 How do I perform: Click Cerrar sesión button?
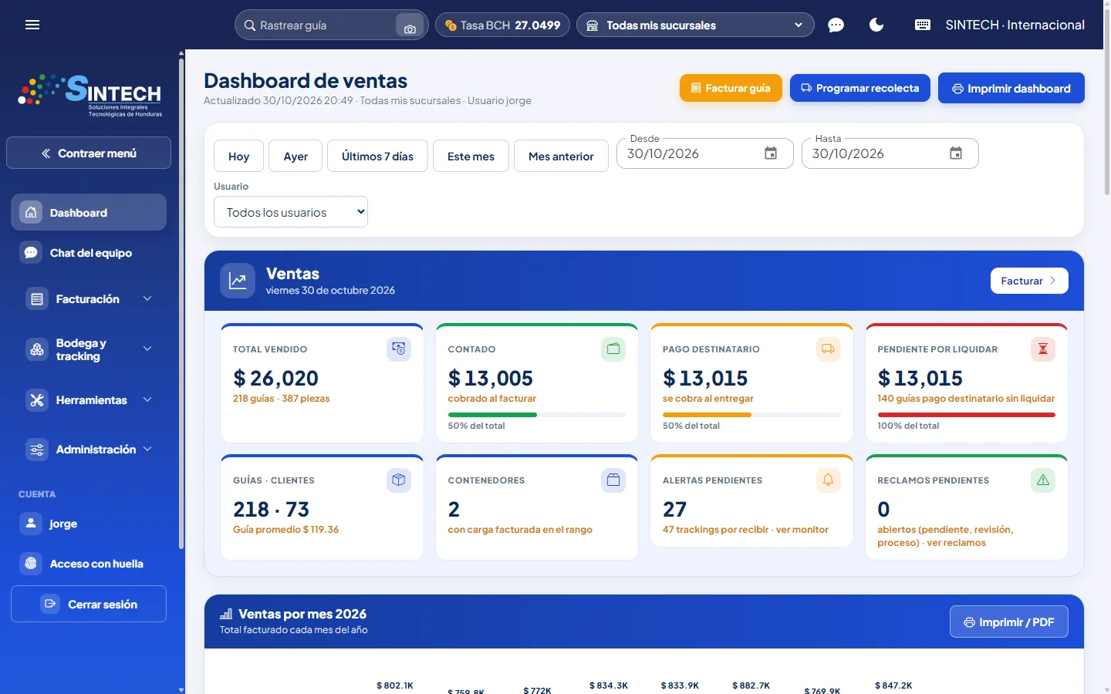tap(89, 604)
